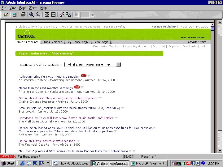The height and width of the screenshot is (167, 223).
Task: Click the Feedback link
Action: point(189,46)
